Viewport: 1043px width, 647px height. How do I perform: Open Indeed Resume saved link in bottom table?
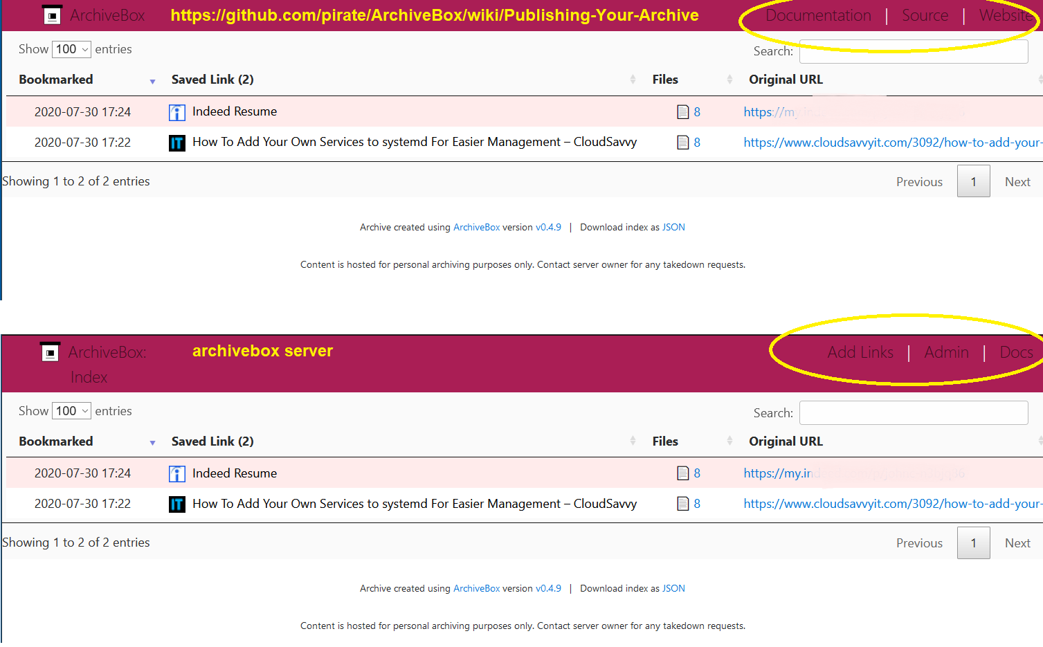[235, 473]
